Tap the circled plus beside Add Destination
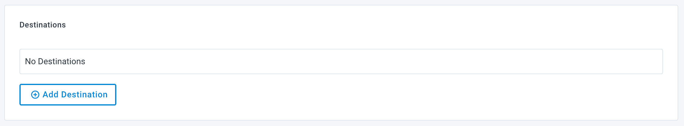 point(35,95)
